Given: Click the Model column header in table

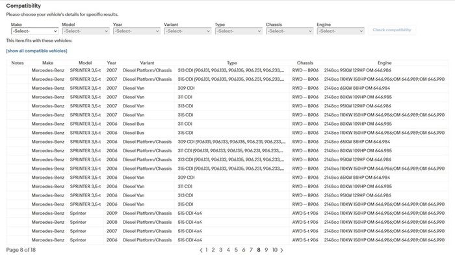Looking at the screenshot, I should (85, 62).
